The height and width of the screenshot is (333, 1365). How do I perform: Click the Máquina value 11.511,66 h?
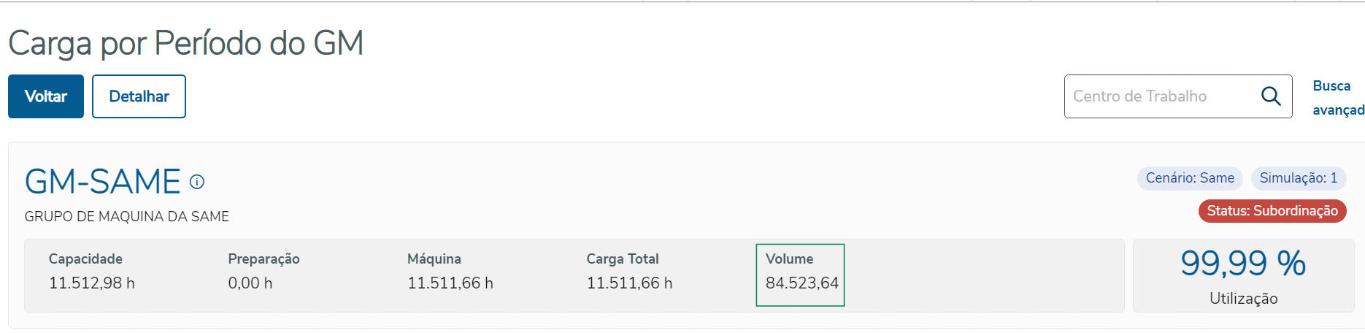coord(450,283)
